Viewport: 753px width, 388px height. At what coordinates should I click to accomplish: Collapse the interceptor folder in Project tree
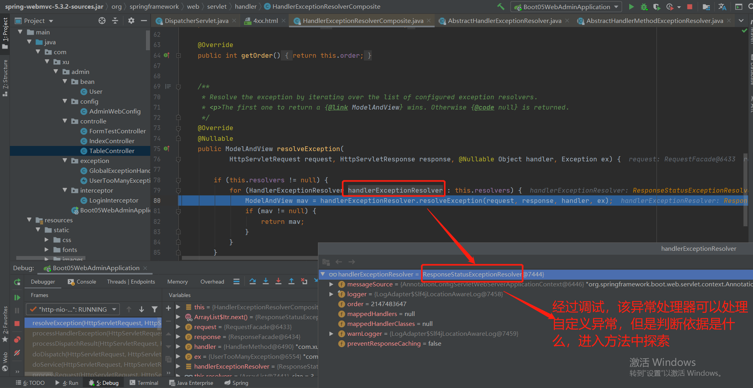(x=65, y=190)
